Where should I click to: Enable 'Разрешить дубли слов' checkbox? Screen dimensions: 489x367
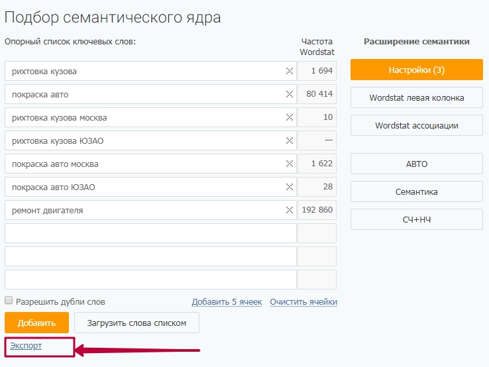click(9, 301)
